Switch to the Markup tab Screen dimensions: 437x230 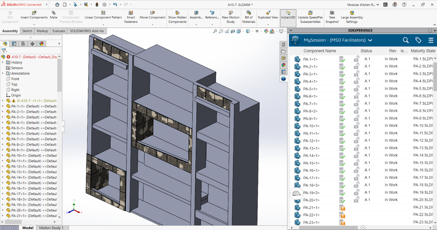tap(42, 31)
